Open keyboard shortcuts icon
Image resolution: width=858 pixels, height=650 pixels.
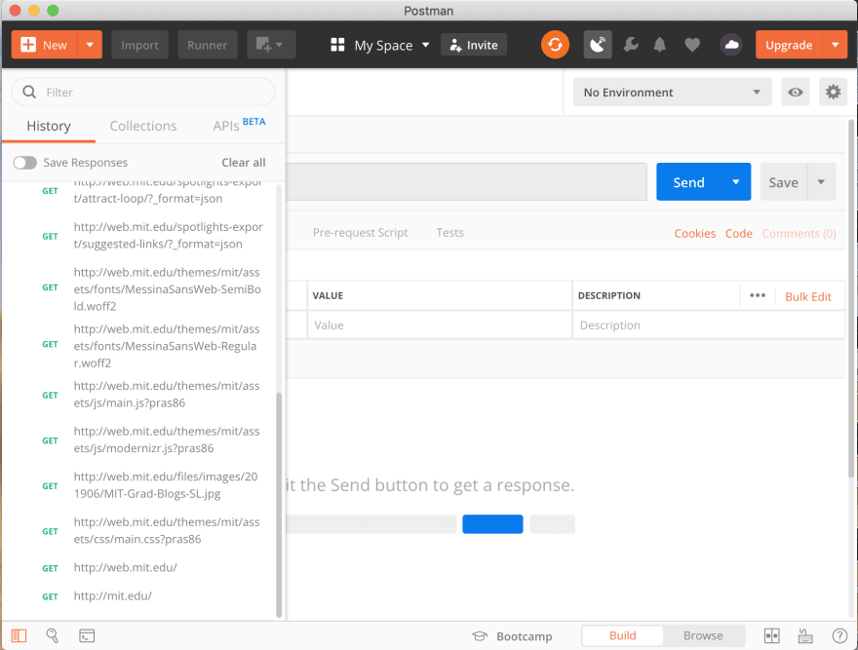(805, 635)
